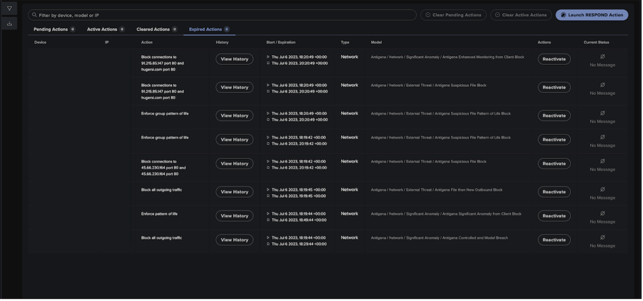Select the Expired Actions tab
643x301 pixels.
coord(206,29)
